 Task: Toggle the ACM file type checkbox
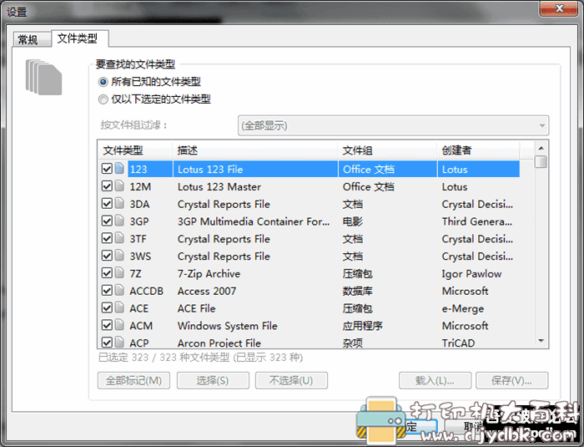pyautogui.click(x=107, y=325)
